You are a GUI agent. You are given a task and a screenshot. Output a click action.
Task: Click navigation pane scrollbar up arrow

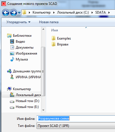click(x=43, y=29)
